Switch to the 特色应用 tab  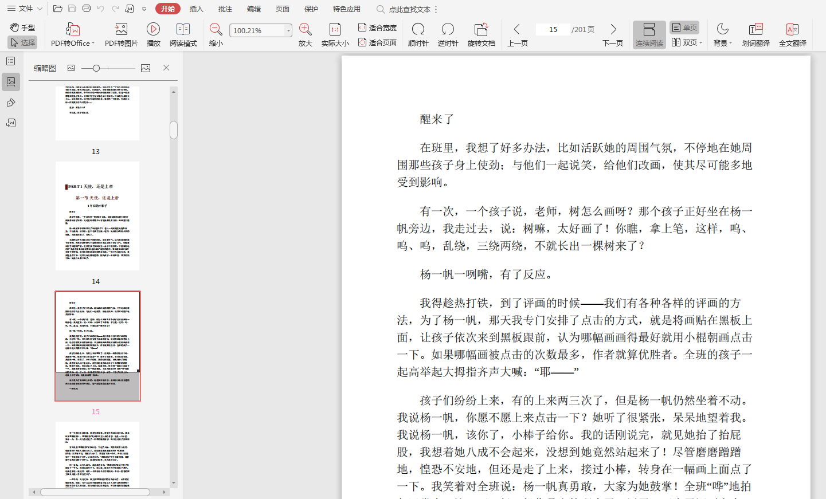pyautogui.click(x=346, y=9)
